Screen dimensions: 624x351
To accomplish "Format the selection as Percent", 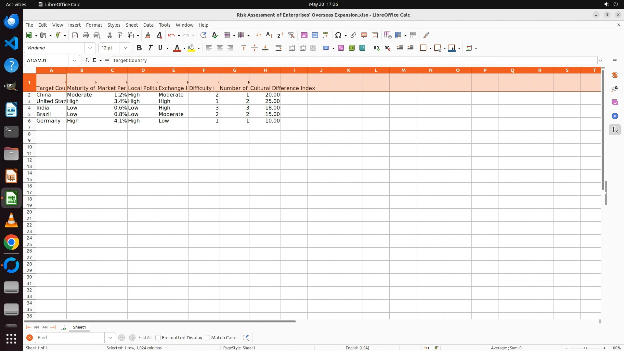I will tap(341, 48).
